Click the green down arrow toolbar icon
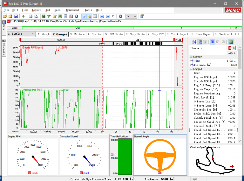This screenshot has width=244, height=181. [x=23, y=16]
